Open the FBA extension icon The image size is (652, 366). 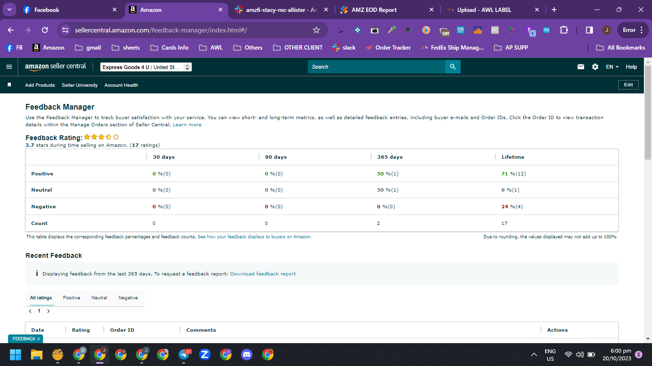(547, 30)
